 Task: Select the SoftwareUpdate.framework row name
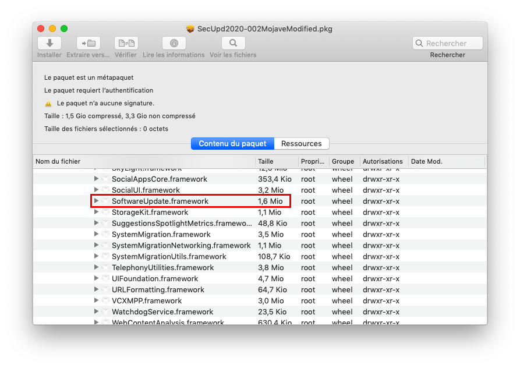[x=160, y=201]
